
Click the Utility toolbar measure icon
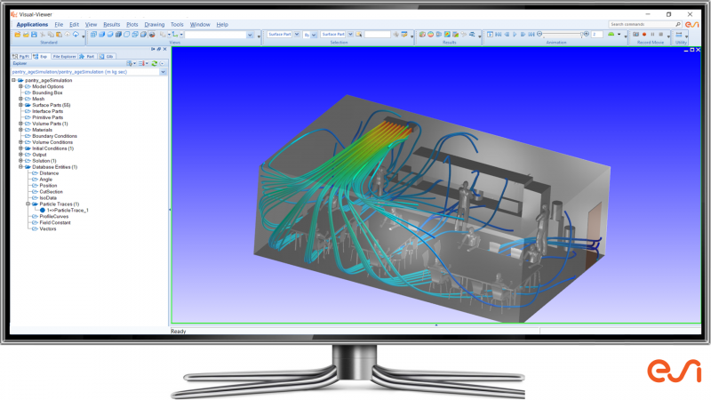click(679, 35)
